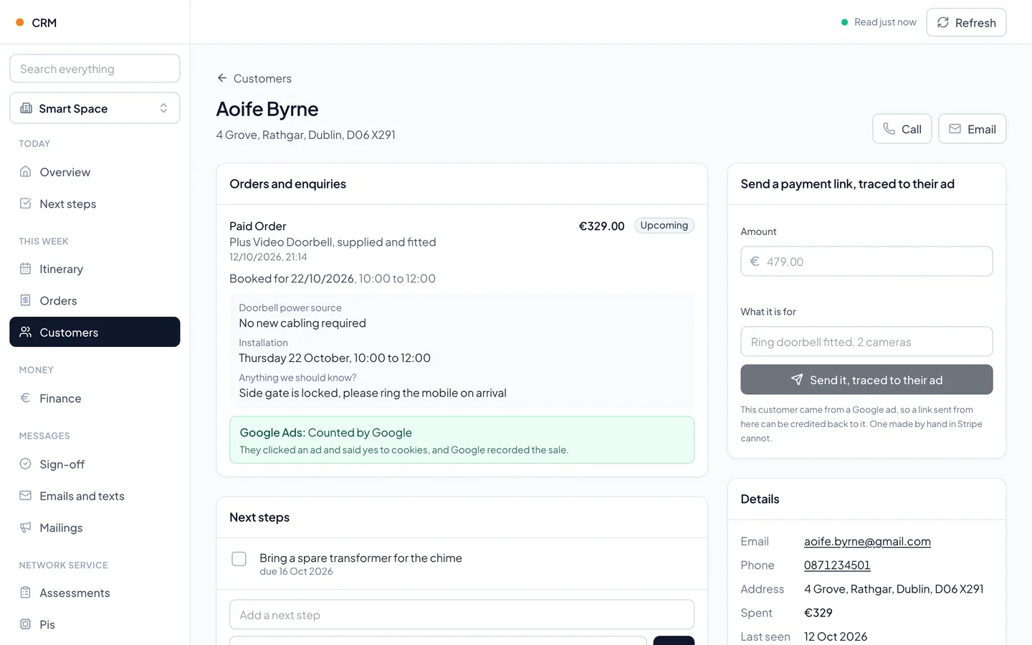Click the Itinerary calendar icon
The height and width of the screenshot is (645, 1032).
[x=26, y=269]
